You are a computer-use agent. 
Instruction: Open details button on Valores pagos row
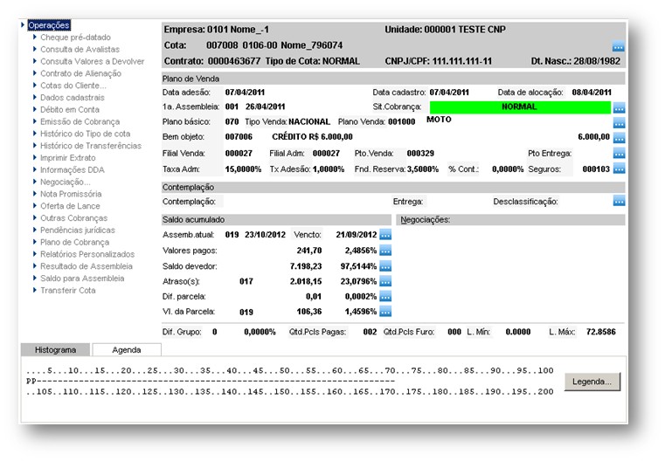click(385, 251)
